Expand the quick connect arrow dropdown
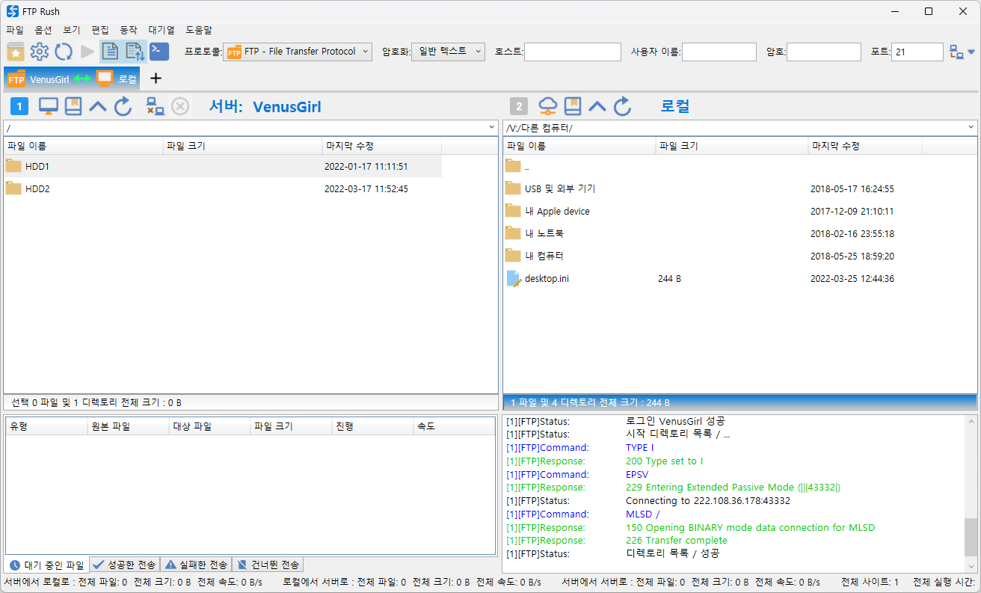Screen dimensions: 981x593 (x=971, y=52)
